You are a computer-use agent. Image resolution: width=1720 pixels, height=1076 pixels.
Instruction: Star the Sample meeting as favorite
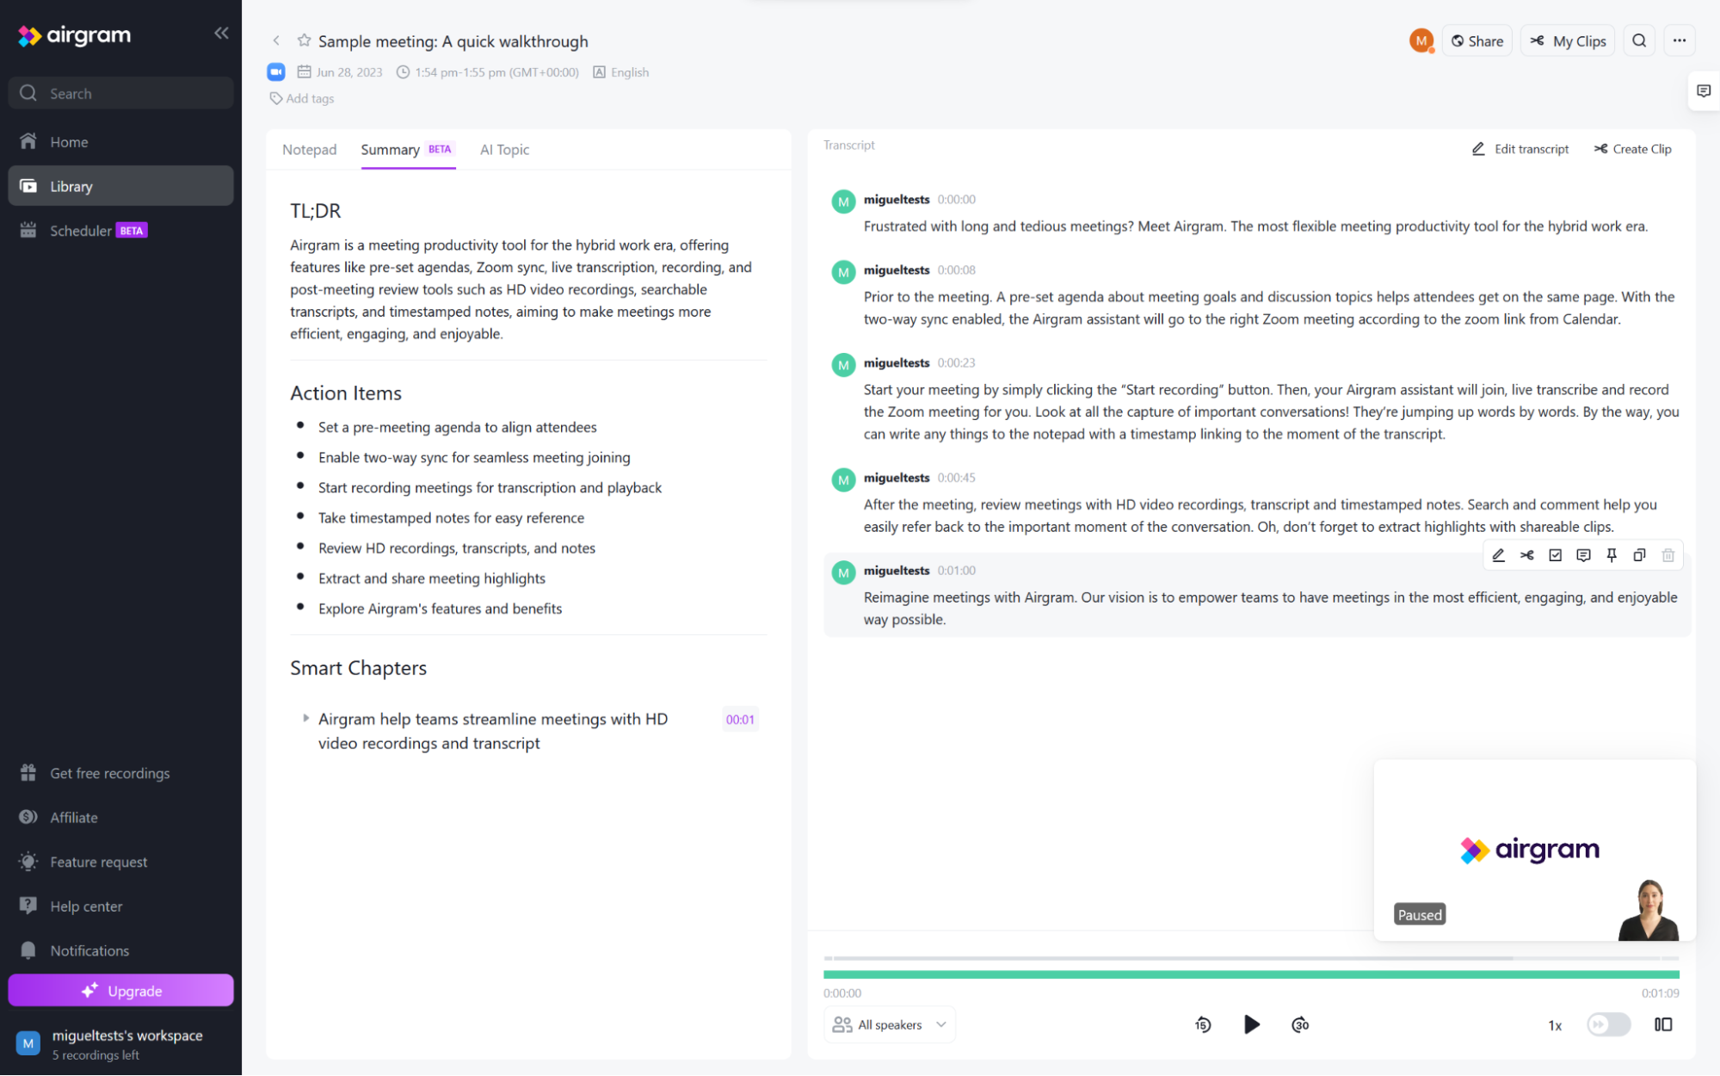click(x=304, y=40)
